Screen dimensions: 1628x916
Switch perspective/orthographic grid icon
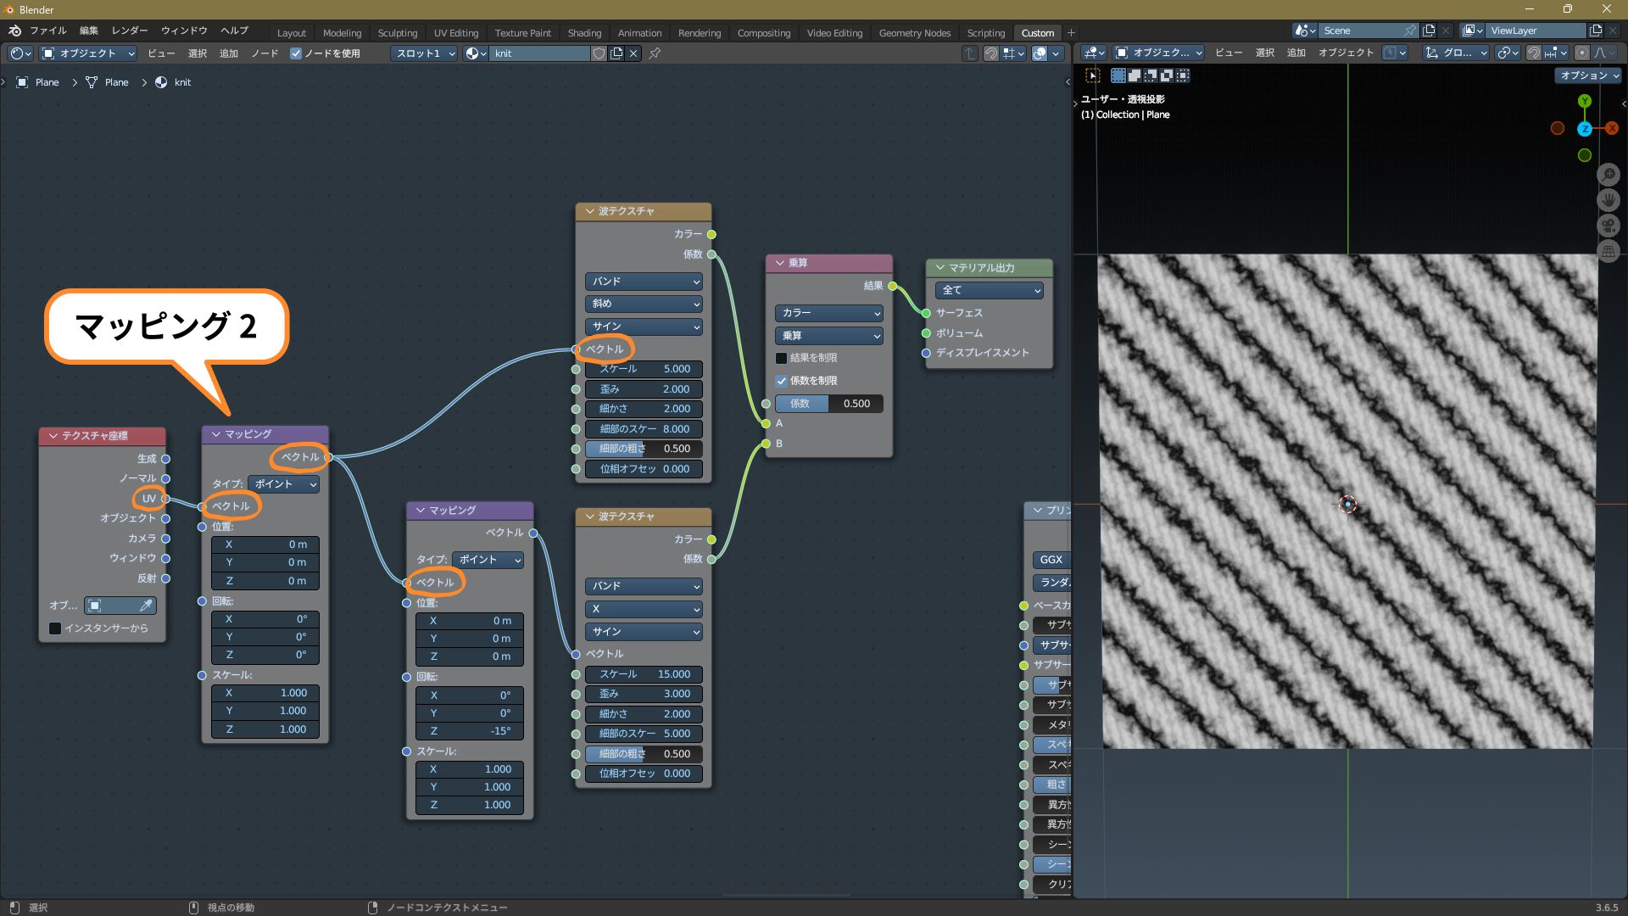1608,251
